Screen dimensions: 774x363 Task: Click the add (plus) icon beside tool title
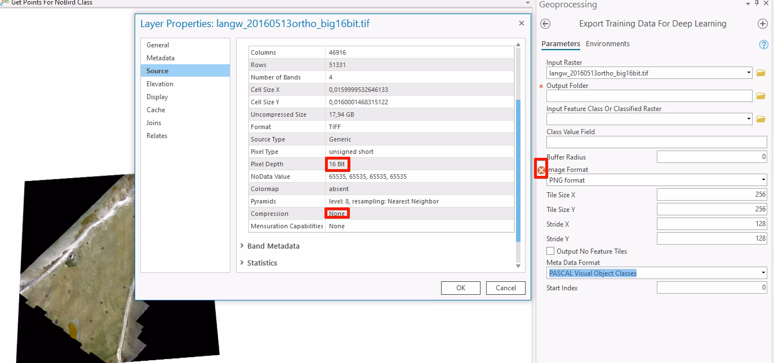click(x=762, y=24)
